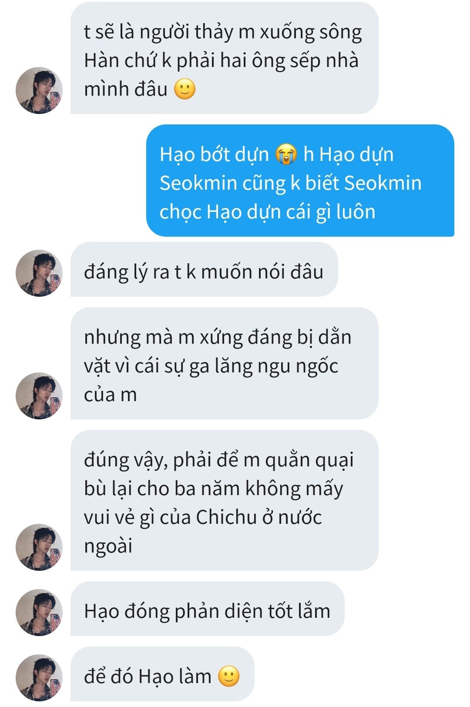Select message starting 't sẽ là người thảy'
470x707 pixels.
click(x=225, y=58)
